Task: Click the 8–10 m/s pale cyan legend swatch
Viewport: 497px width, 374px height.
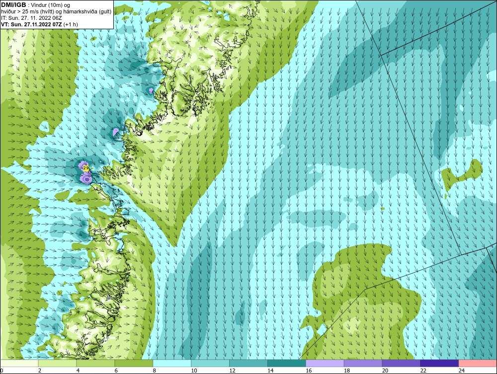Action: coord(172,363)
